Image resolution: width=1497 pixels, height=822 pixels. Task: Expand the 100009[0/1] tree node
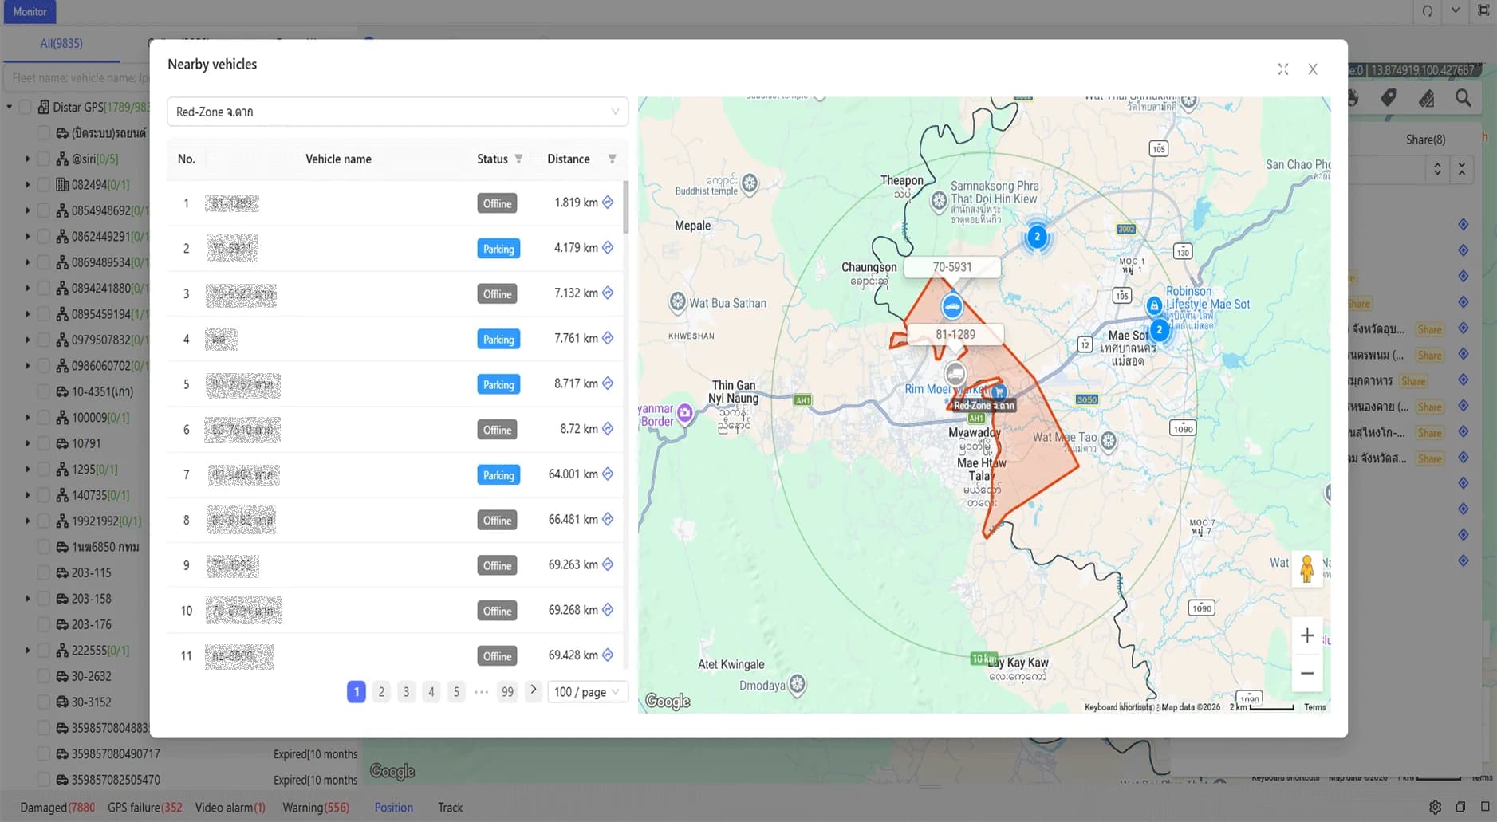click(28, 417)
